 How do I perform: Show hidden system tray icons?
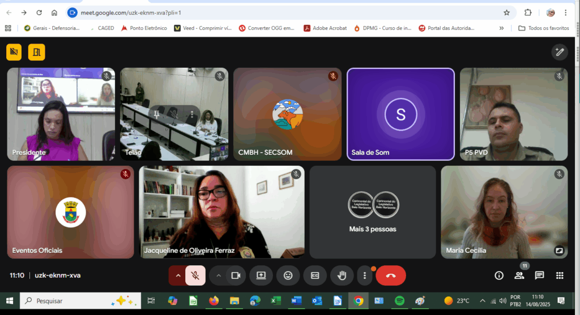click(483, 301)
